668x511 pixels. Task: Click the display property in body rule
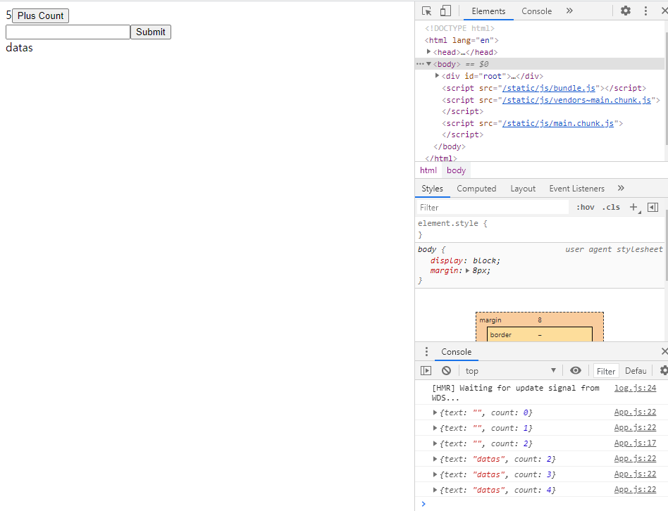pyautogui.click(x=447, y=260)
